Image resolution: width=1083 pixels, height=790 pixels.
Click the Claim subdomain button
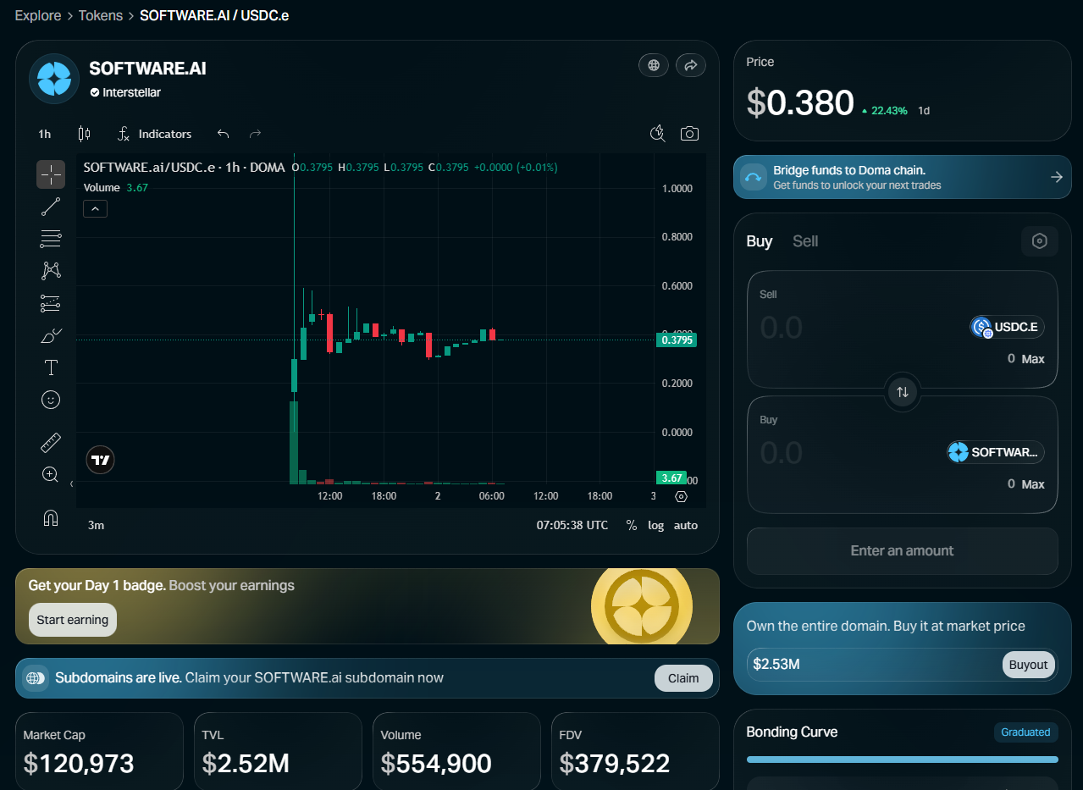tap(683, 678)
